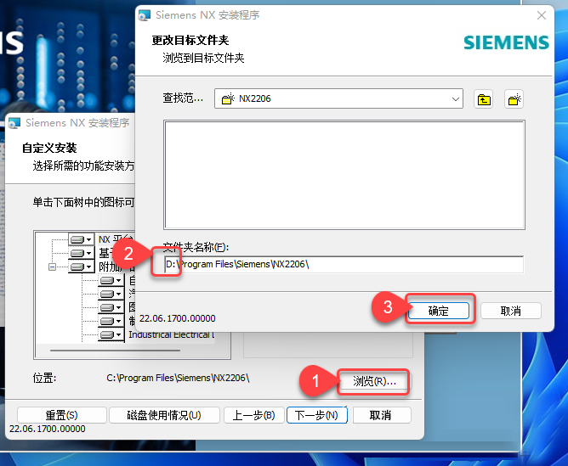Open feature dropdown for the 附加 row
568x466 pixels.
[x=81, y=267]
